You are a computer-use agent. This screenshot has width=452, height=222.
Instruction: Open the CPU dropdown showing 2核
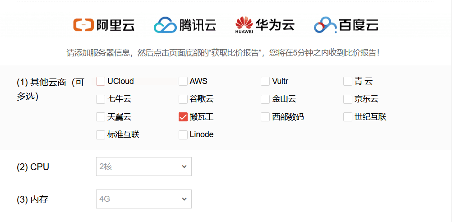(x=144, y=166)
